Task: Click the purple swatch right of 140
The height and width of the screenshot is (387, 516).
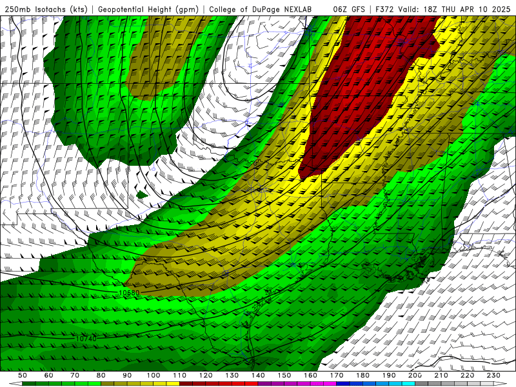Action: (x=264, y=384)
